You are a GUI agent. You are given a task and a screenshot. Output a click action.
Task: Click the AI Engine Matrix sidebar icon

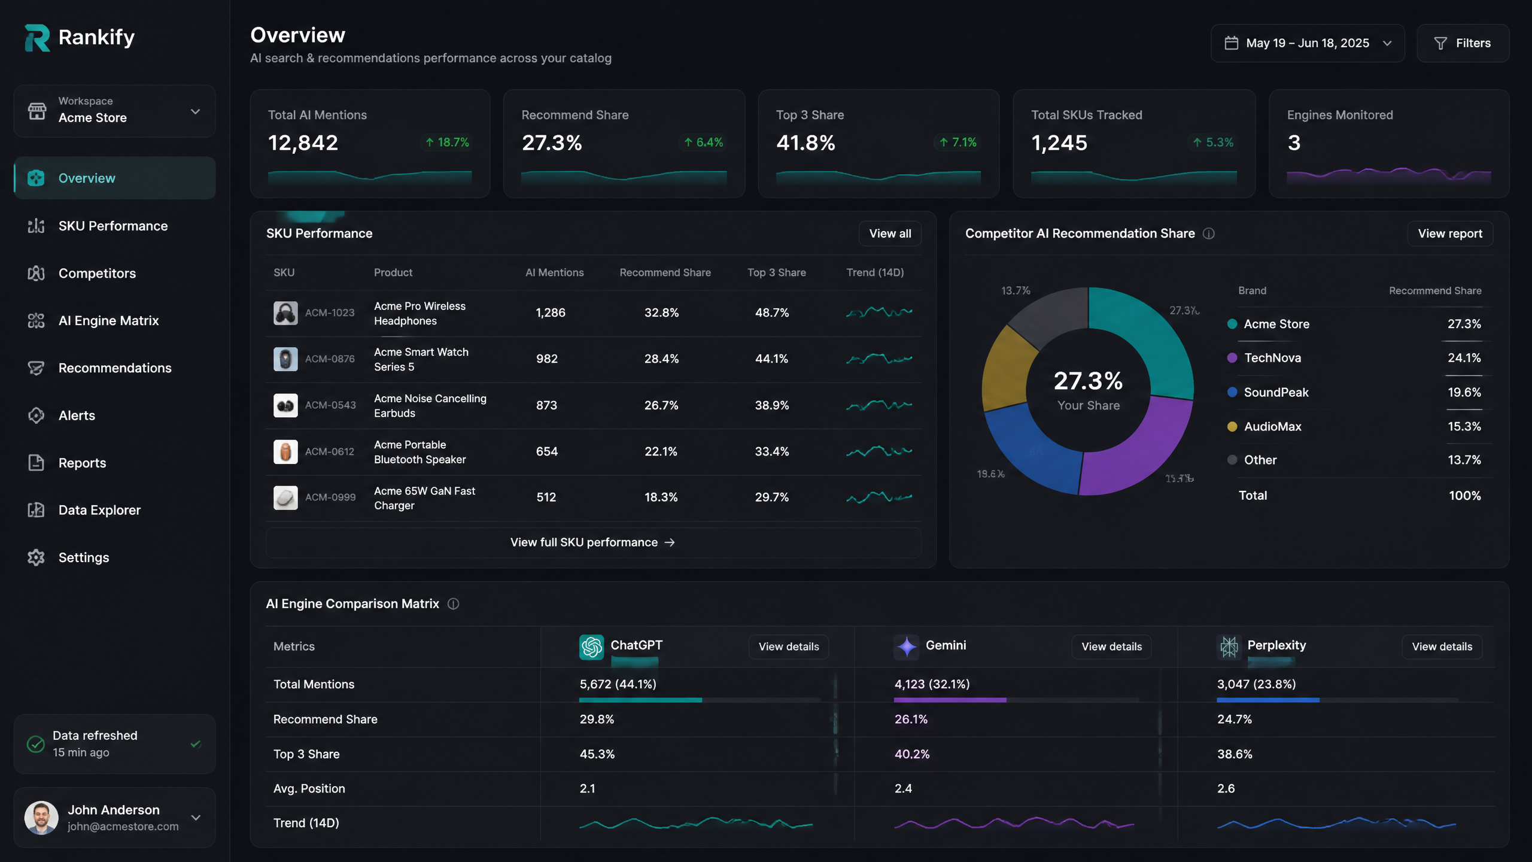[36, 320]
